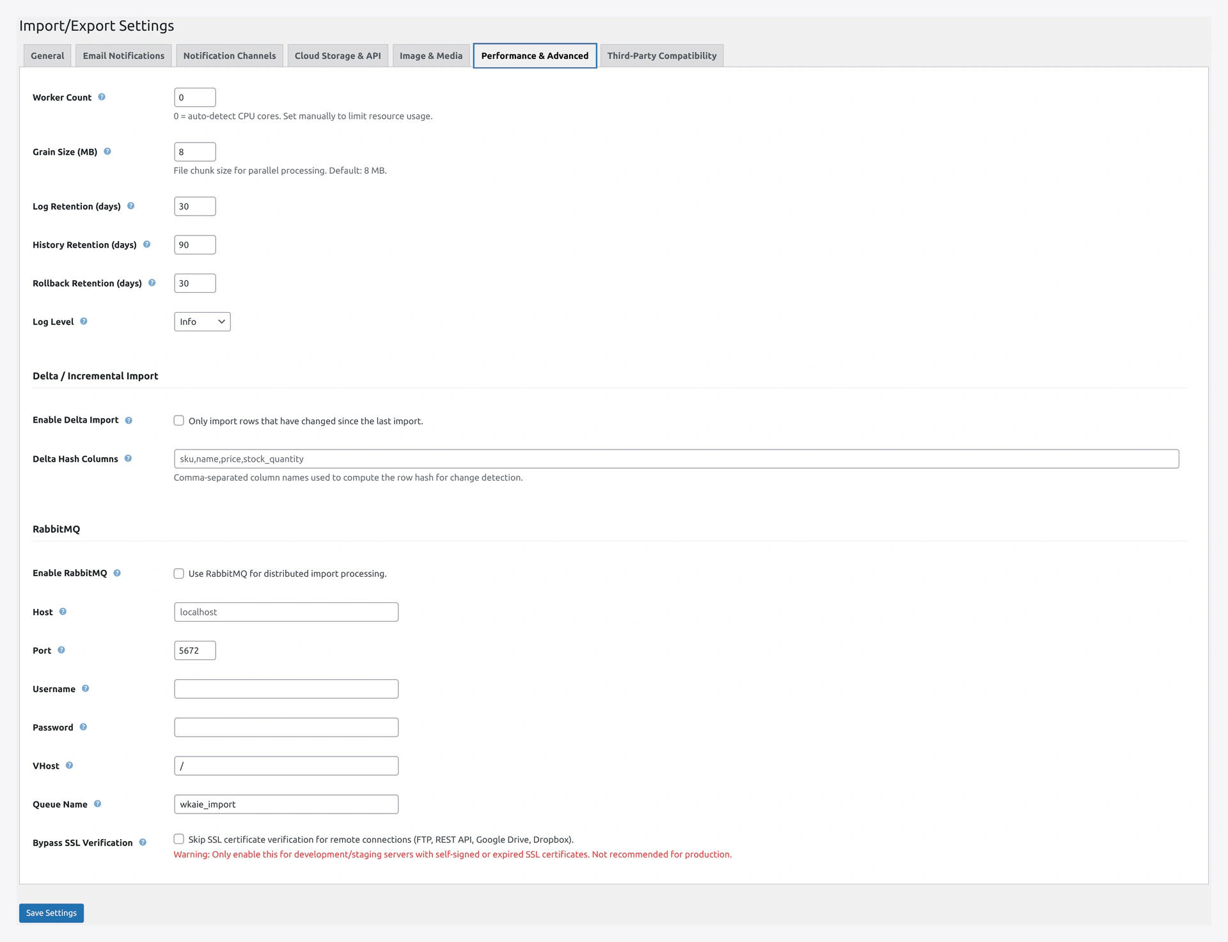Click the VHost help icon
Image resolution: width=1228 pixels, height=942 pixels.
point(69,765)
